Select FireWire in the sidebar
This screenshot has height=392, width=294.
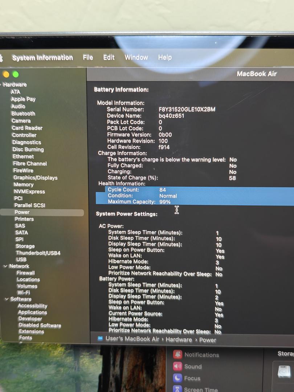click(x=23, y=171)
